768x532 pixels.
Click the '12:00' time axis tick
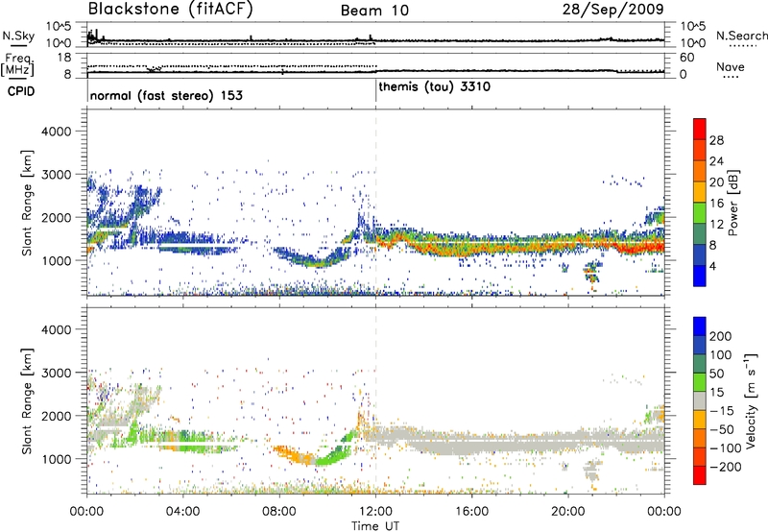click(x=375, y=512)
